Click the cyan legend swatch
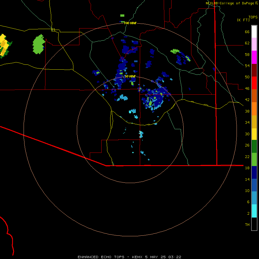 click(x=254, y=211)
